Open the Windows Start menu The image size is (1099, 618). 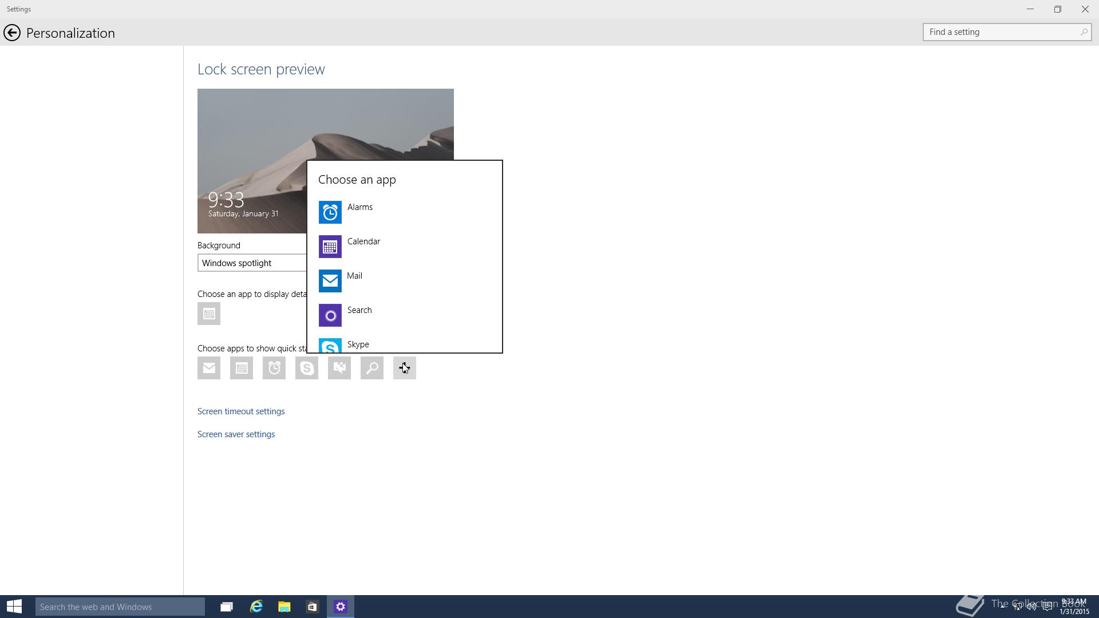tap(14, 607)
